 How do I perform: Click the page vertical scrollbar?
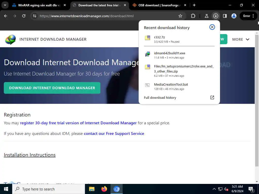tap(257, 101)
